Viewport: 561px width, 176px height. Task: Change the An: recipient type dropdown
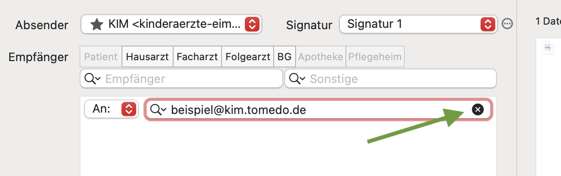point(111,109)
